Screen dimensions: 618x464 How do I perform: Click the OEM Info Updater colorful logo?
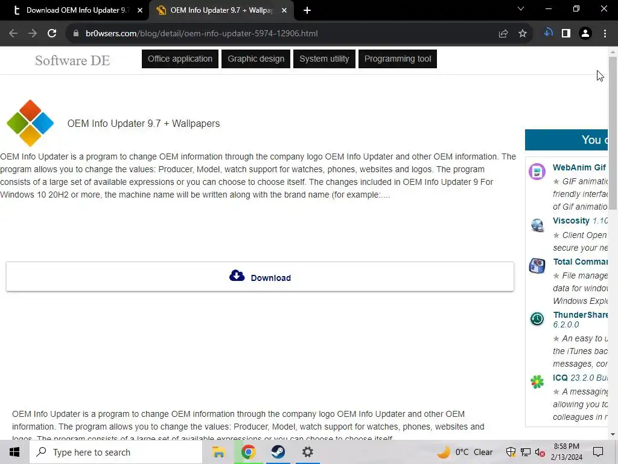click(30, 123)
